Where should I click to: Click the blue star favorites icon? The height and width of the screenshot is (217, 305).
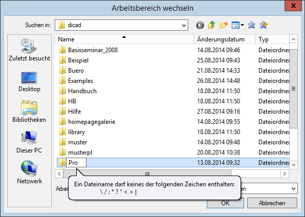[251, 25]
